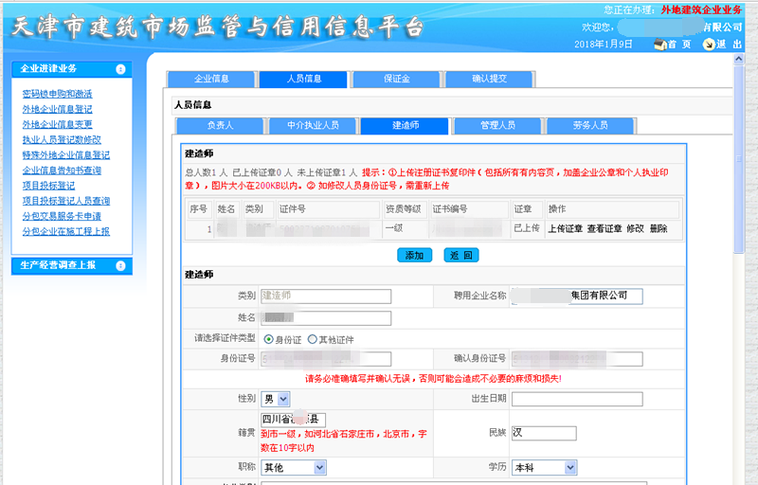Click the 籍贯 input field
The image size is (758, 485).
(x=293, y=420)
